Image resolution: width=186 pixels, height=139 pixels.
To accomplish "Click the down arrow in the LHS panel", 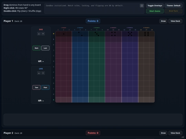I will [x=43, y=73].
